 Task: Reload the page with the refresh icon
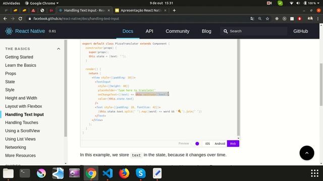click(x=20, y=19)
